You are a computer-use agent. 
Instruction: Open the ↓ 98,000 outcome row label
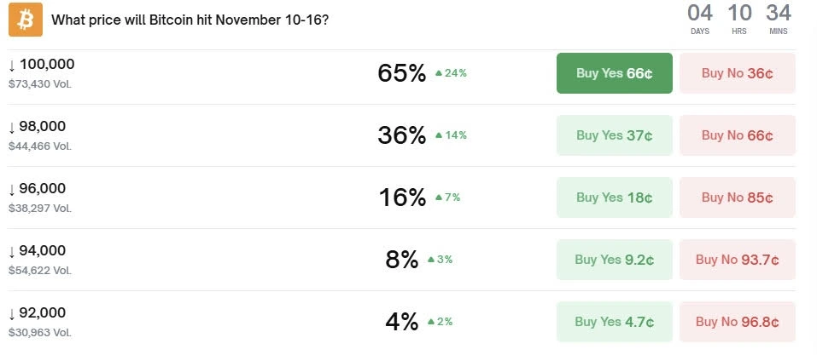point(38,126)
